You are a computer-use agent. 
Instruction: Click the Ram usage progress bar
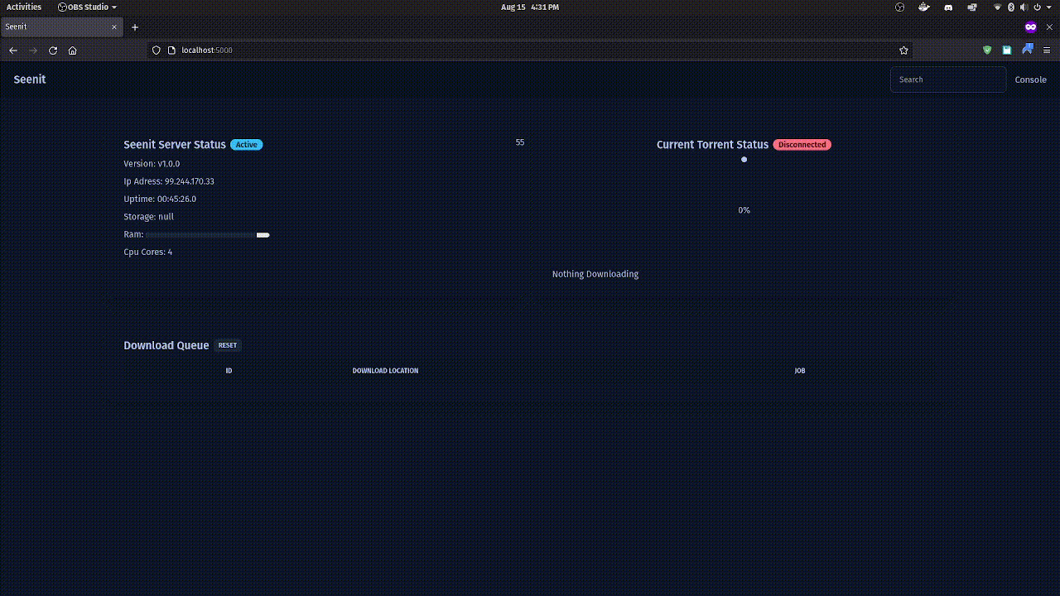pos(207,235)
